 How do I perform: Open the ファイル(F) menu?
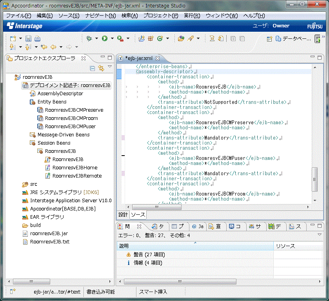pyautogui.click(x=19, y=16)
